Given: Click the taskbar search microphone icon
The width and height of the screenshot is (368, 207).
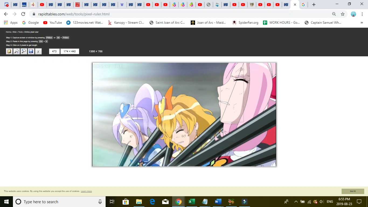Looking at the screenshot, I should [100, 202].
